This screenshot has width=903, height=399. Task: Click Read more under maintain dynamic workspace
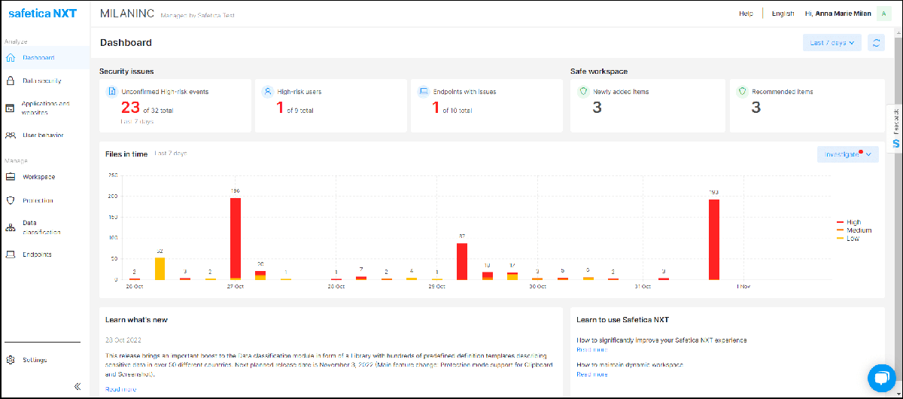coord(591,374)
